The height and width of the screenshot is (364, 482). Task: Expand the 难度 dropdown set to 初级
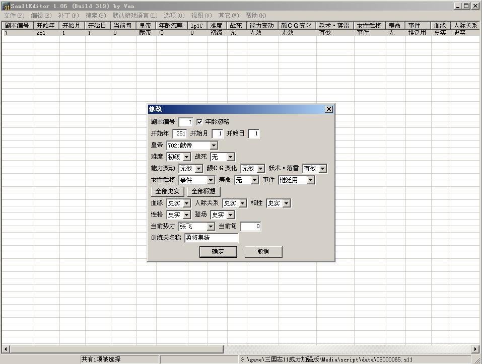coord(187,157)
